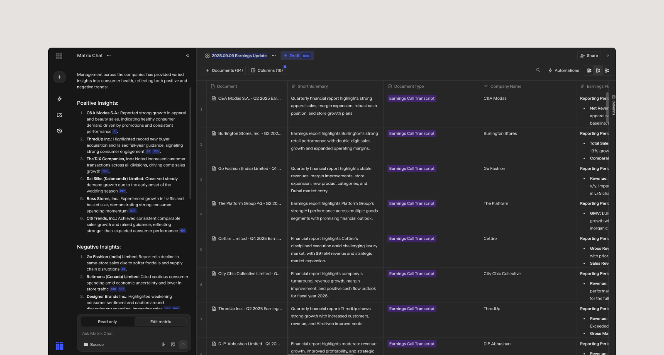Click Earnings Call Transcript tag in Burlington row
The height and width of the screenshot is (355, 664).
(x=412, y=134)
